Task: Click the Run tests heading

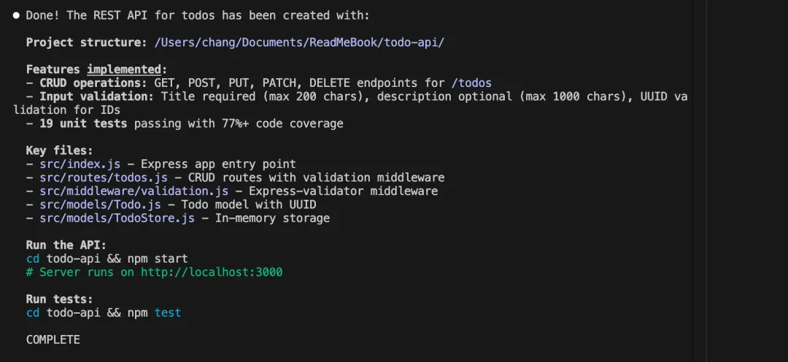Action: pos(59,299)
